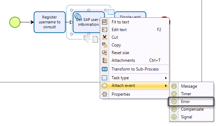Select Transform to Sub-Process

[135, 69]
